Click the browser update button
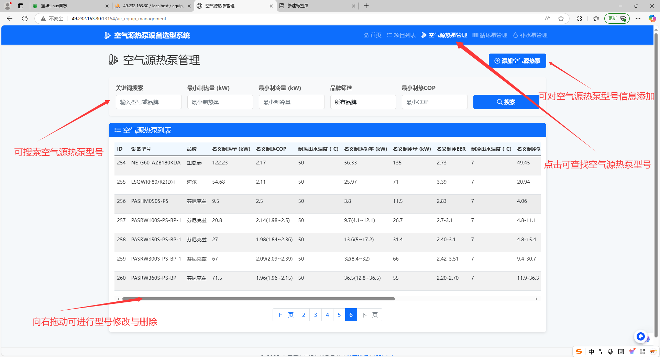Image resolution: width=660 pixels, height=357 pixels. (x=617, y=19)
